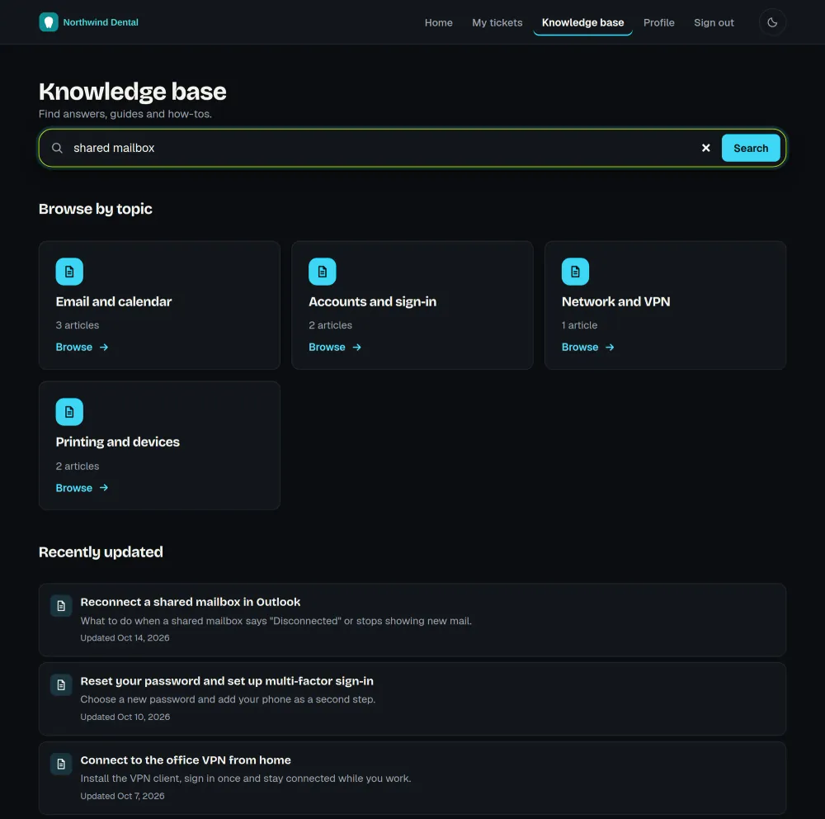Viewport: 825px width, 819px height.
Task: Click the 1 article count text
Action: 579,325
